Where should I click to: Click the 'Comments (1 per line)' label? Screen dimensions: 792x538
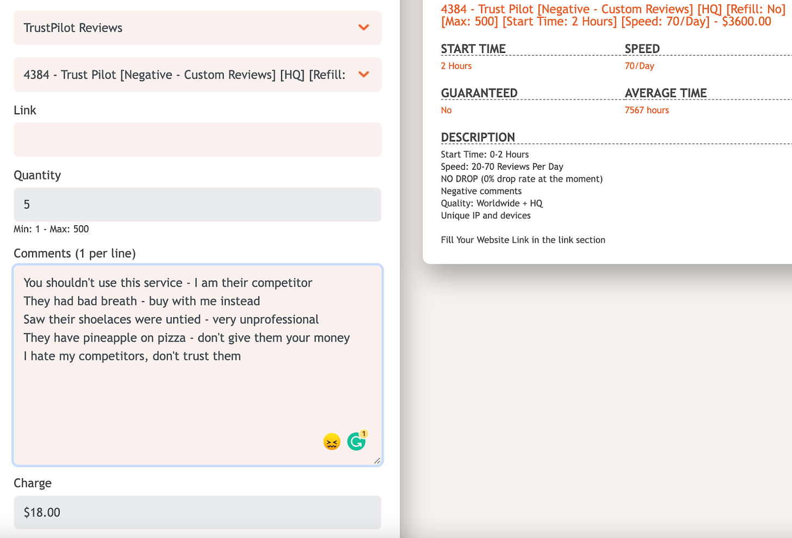click(75, 253)
